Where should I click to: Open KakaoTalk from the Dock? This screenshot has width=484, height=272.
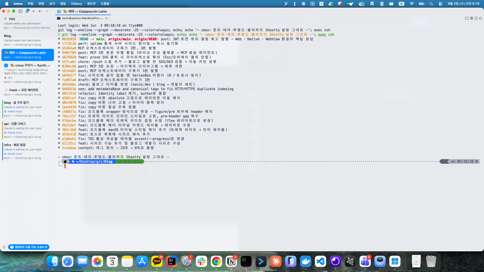coord(157,261)
